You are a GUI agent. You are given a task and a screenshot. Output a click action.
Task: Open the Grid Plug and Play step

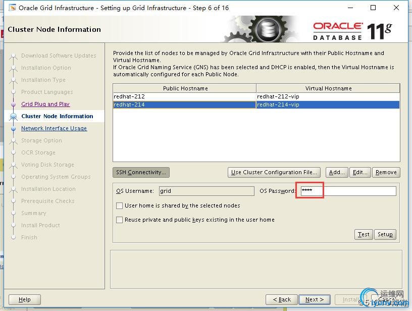[45, 104]
